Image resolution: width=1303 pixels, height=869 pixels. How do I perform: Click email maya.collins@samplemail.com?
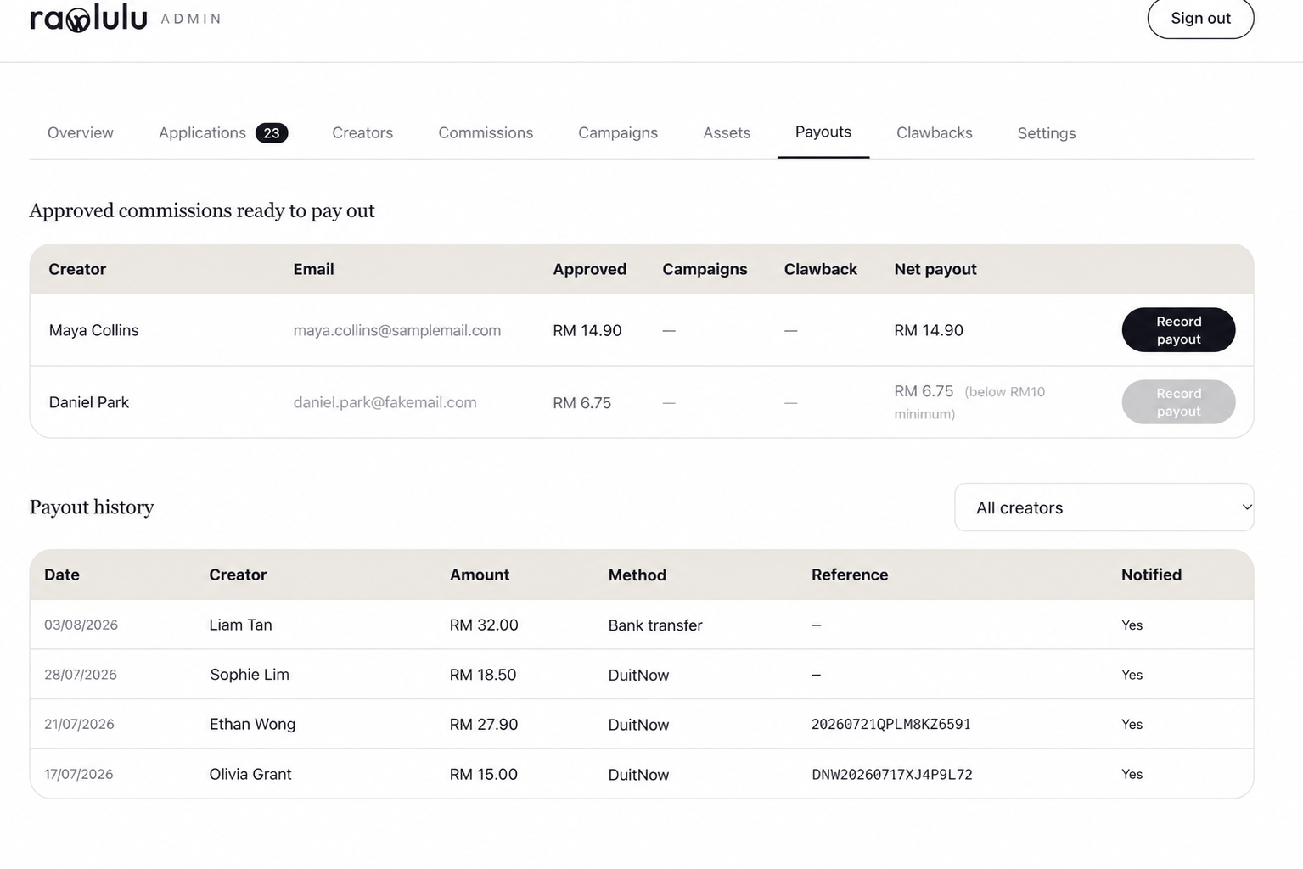[x=397, y=330]
